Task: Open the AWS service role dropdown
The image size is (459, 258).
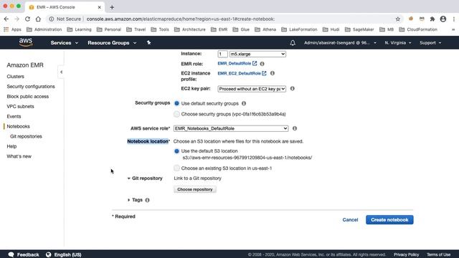Action: 231,128
